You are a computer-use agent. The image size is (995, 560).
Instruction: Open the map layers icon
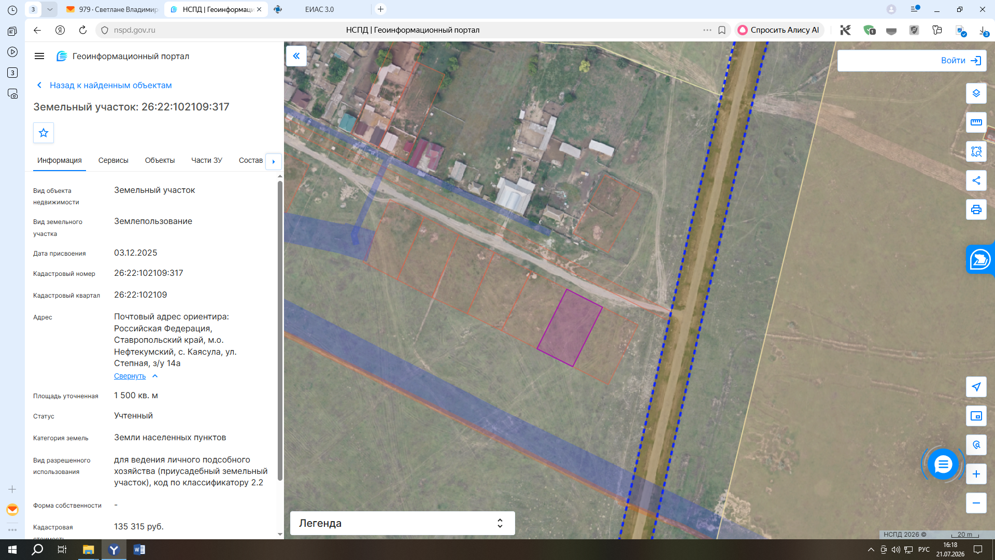click(976, 93)
